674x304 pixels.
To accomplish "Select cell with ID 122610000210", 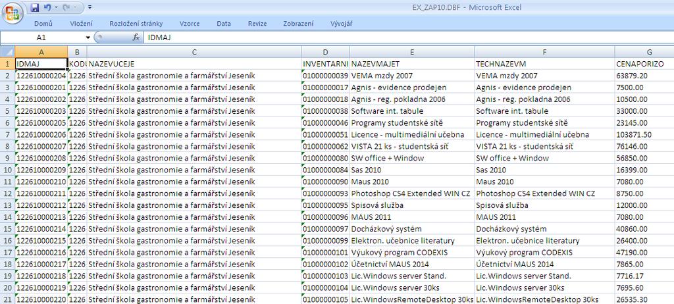I will [x=41, y=182].
